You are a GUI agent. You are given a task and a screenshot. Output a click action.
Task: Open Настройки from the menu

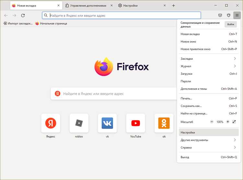coord(209,132)
